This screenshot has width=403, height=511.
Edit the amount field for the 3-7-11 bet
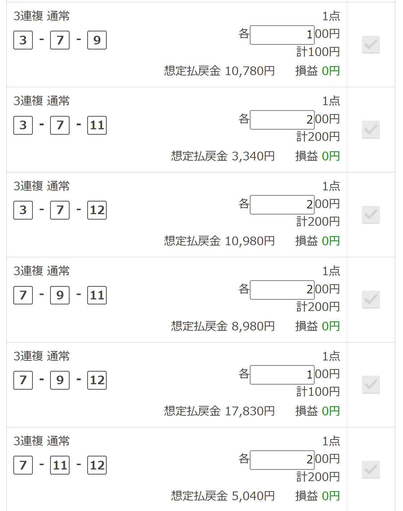tap(282, 120)
